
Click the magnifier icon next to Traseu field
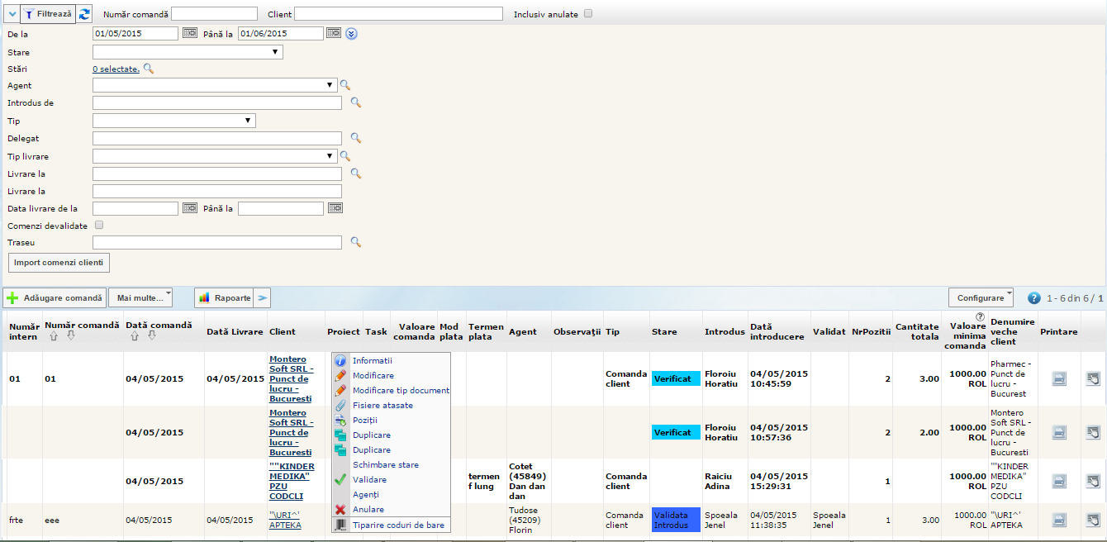click(x=356, y=242)
